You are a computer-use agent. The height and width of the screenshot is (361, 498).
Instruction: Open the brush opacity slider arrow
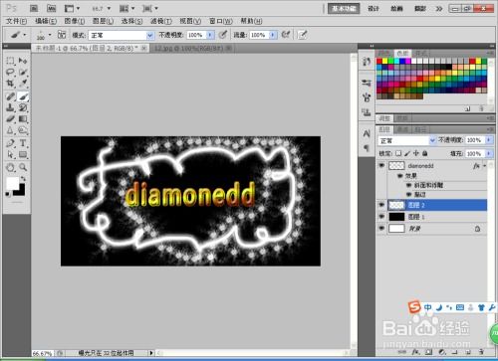[x=210, y=35]
